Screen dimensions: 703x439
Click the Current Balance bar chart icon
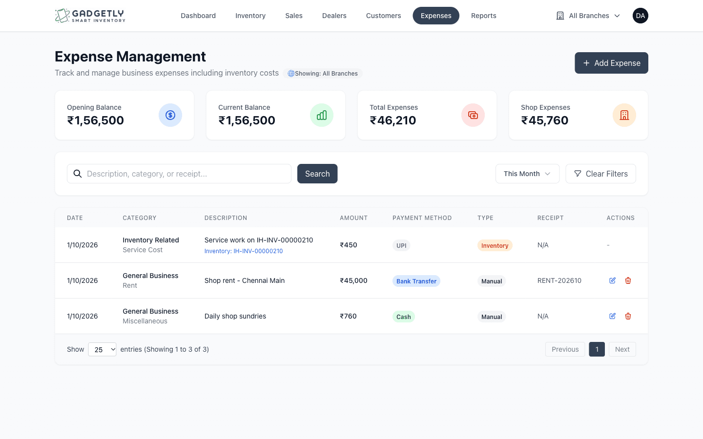(x=322, y=115)
